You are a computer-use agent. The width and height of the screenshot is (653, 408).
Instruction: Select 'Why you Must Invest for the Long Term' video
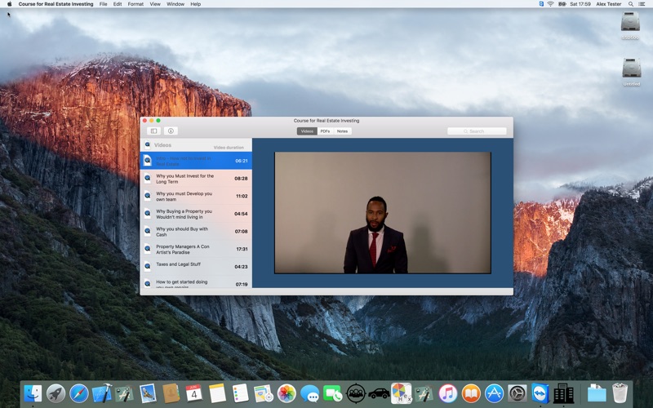pos(196,179)
